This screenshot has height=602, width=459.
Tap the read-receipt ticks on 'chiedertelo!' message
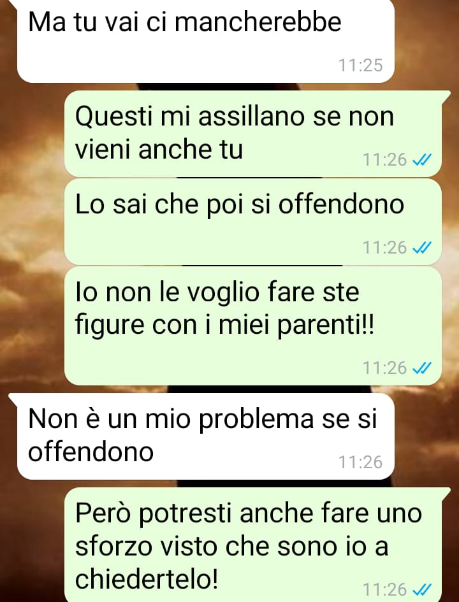point(422,589)
